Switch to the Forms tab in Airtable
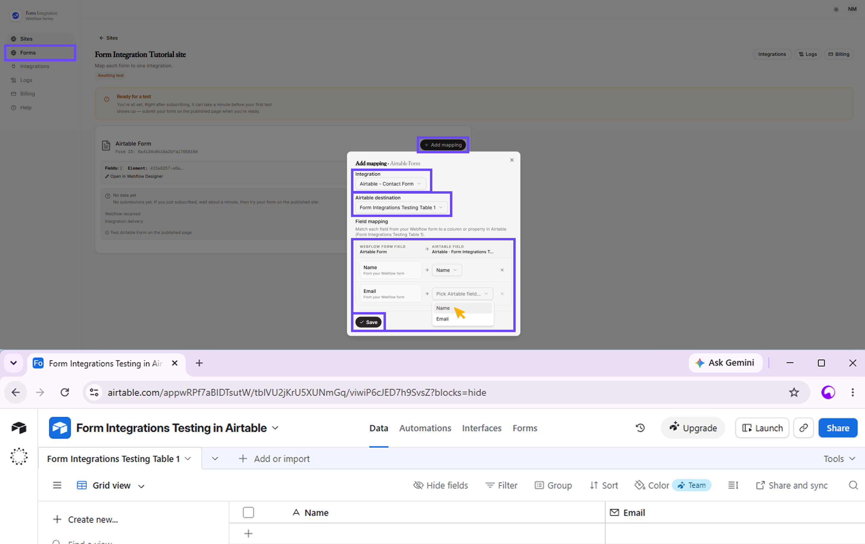Image resolution: width=865 pixels, height=544 pixels. pyautogui.click(x=525, y=428)
